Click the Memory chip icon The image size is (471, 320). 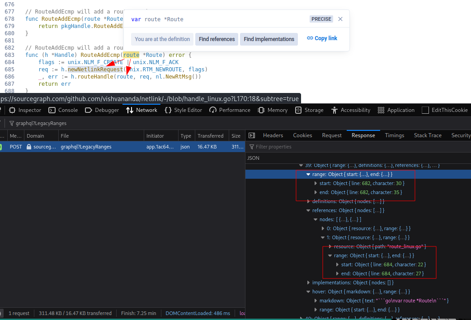tap(261, 110)
